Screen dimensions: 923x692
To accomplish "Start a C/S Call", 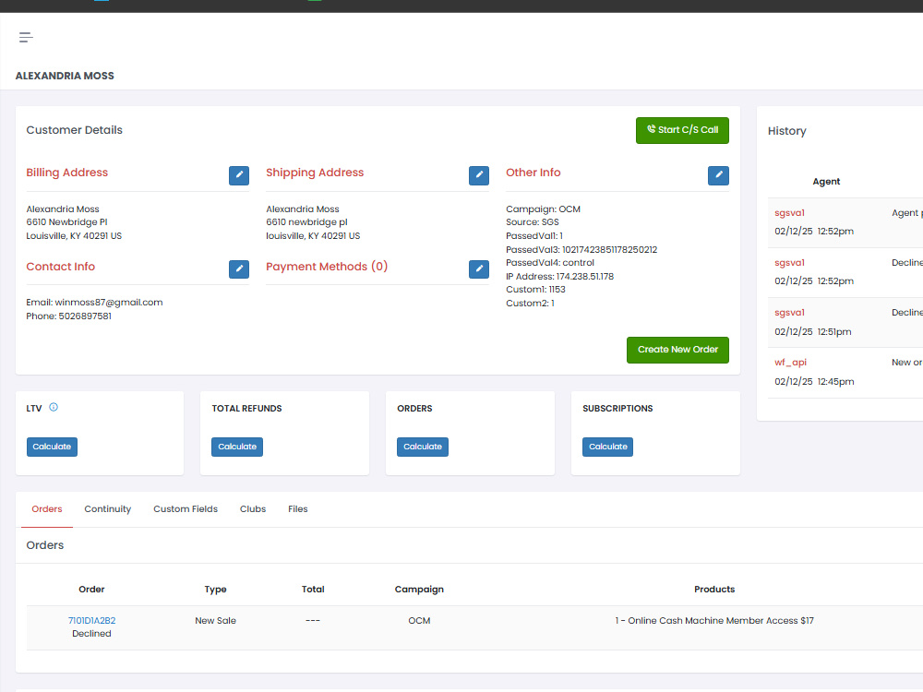I will 682,131.
